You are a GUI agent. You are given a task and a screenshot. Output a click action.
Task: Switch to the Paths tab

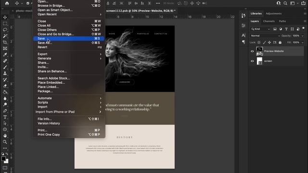coord(282,21)
